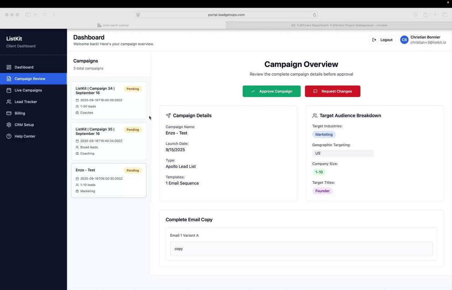The height and width of the screenshot is (290, 452).
Task: Go forward in browser history
Action: coord(54,14)
